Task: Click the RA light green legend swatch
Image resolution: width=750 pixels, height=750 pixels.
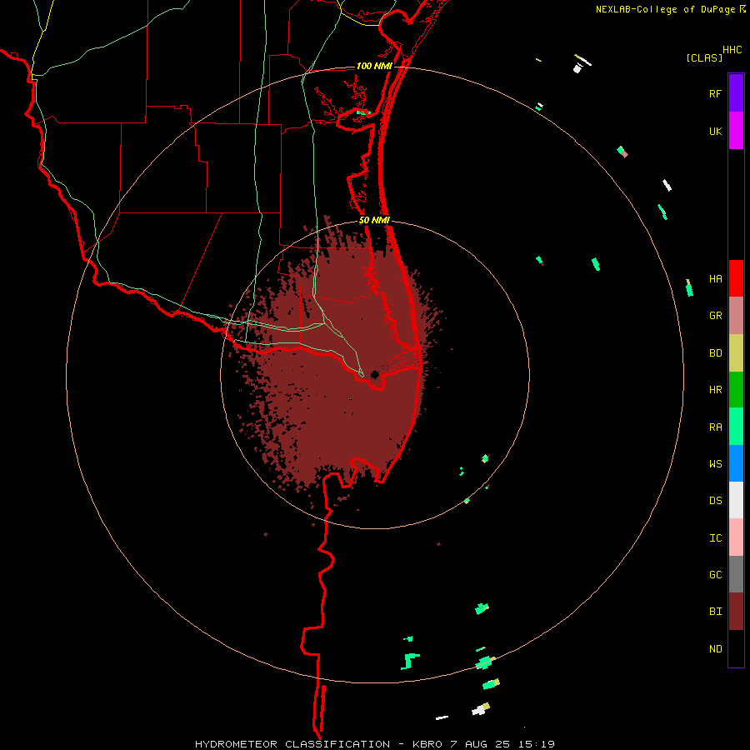Action: pyautogui.click(x=736, y=427)
